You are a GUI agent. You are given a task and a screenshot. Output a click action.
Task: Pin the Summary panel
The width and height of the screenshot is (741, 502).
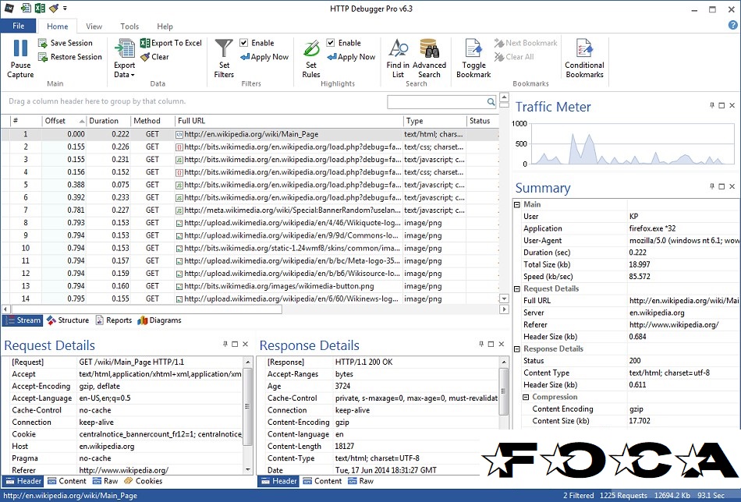click(711, 186)
